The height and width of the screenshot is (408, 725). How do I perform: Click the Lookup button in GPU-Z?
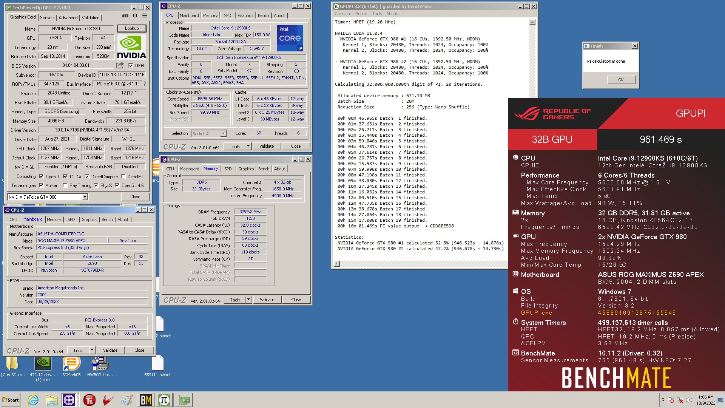(132, 28)
